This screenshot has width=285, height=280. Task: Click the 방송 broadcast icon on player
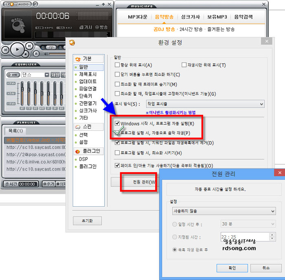coord(100,27)
